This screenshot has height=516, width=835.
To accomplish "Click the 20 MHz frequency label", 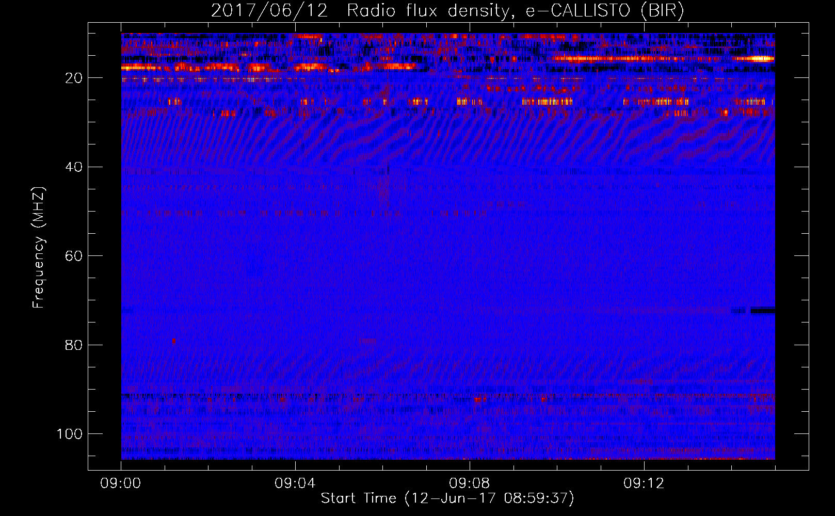I will point(74,78).
